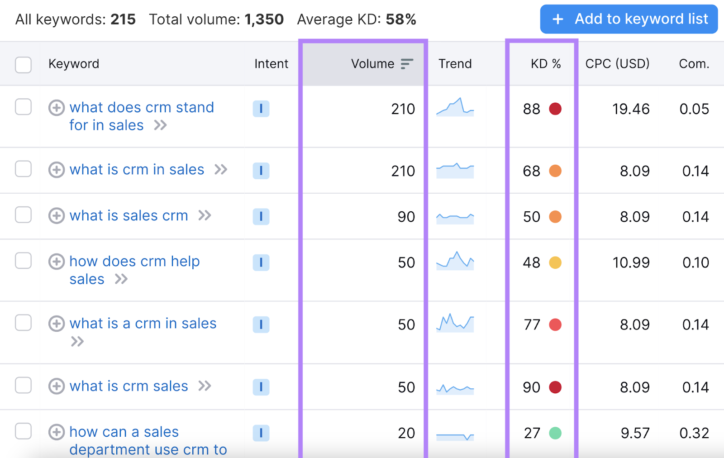Open keyword details via the double-arrow after "what is crm in sales"
This screenshot has width=724, height=458.
[221, 170]
